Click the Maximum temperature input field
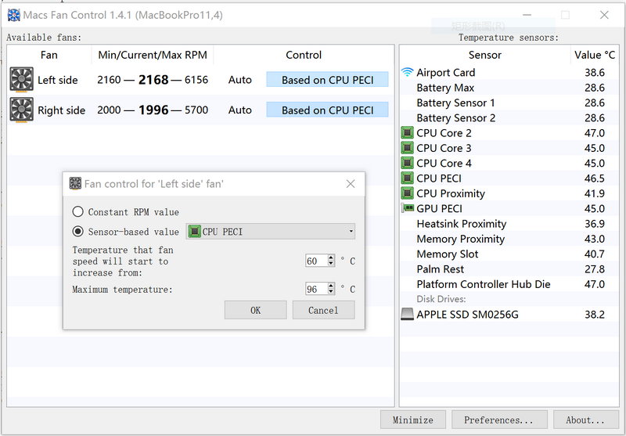The image size is (626, 436). tap(315, 290)
